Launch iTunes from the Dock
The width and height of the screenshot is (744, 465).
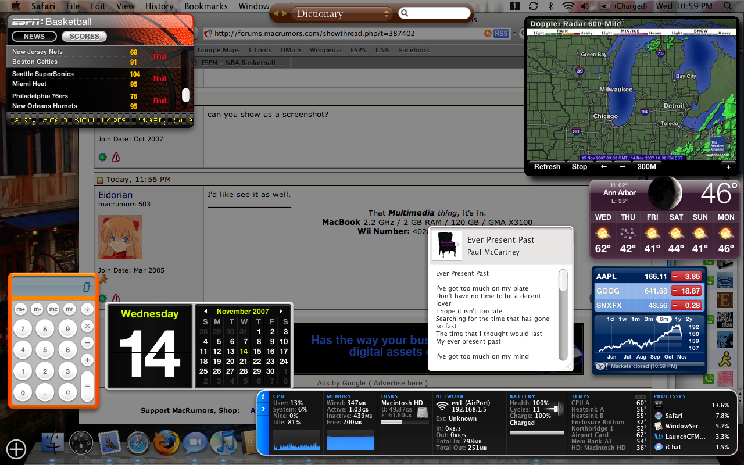coord(223,443)
